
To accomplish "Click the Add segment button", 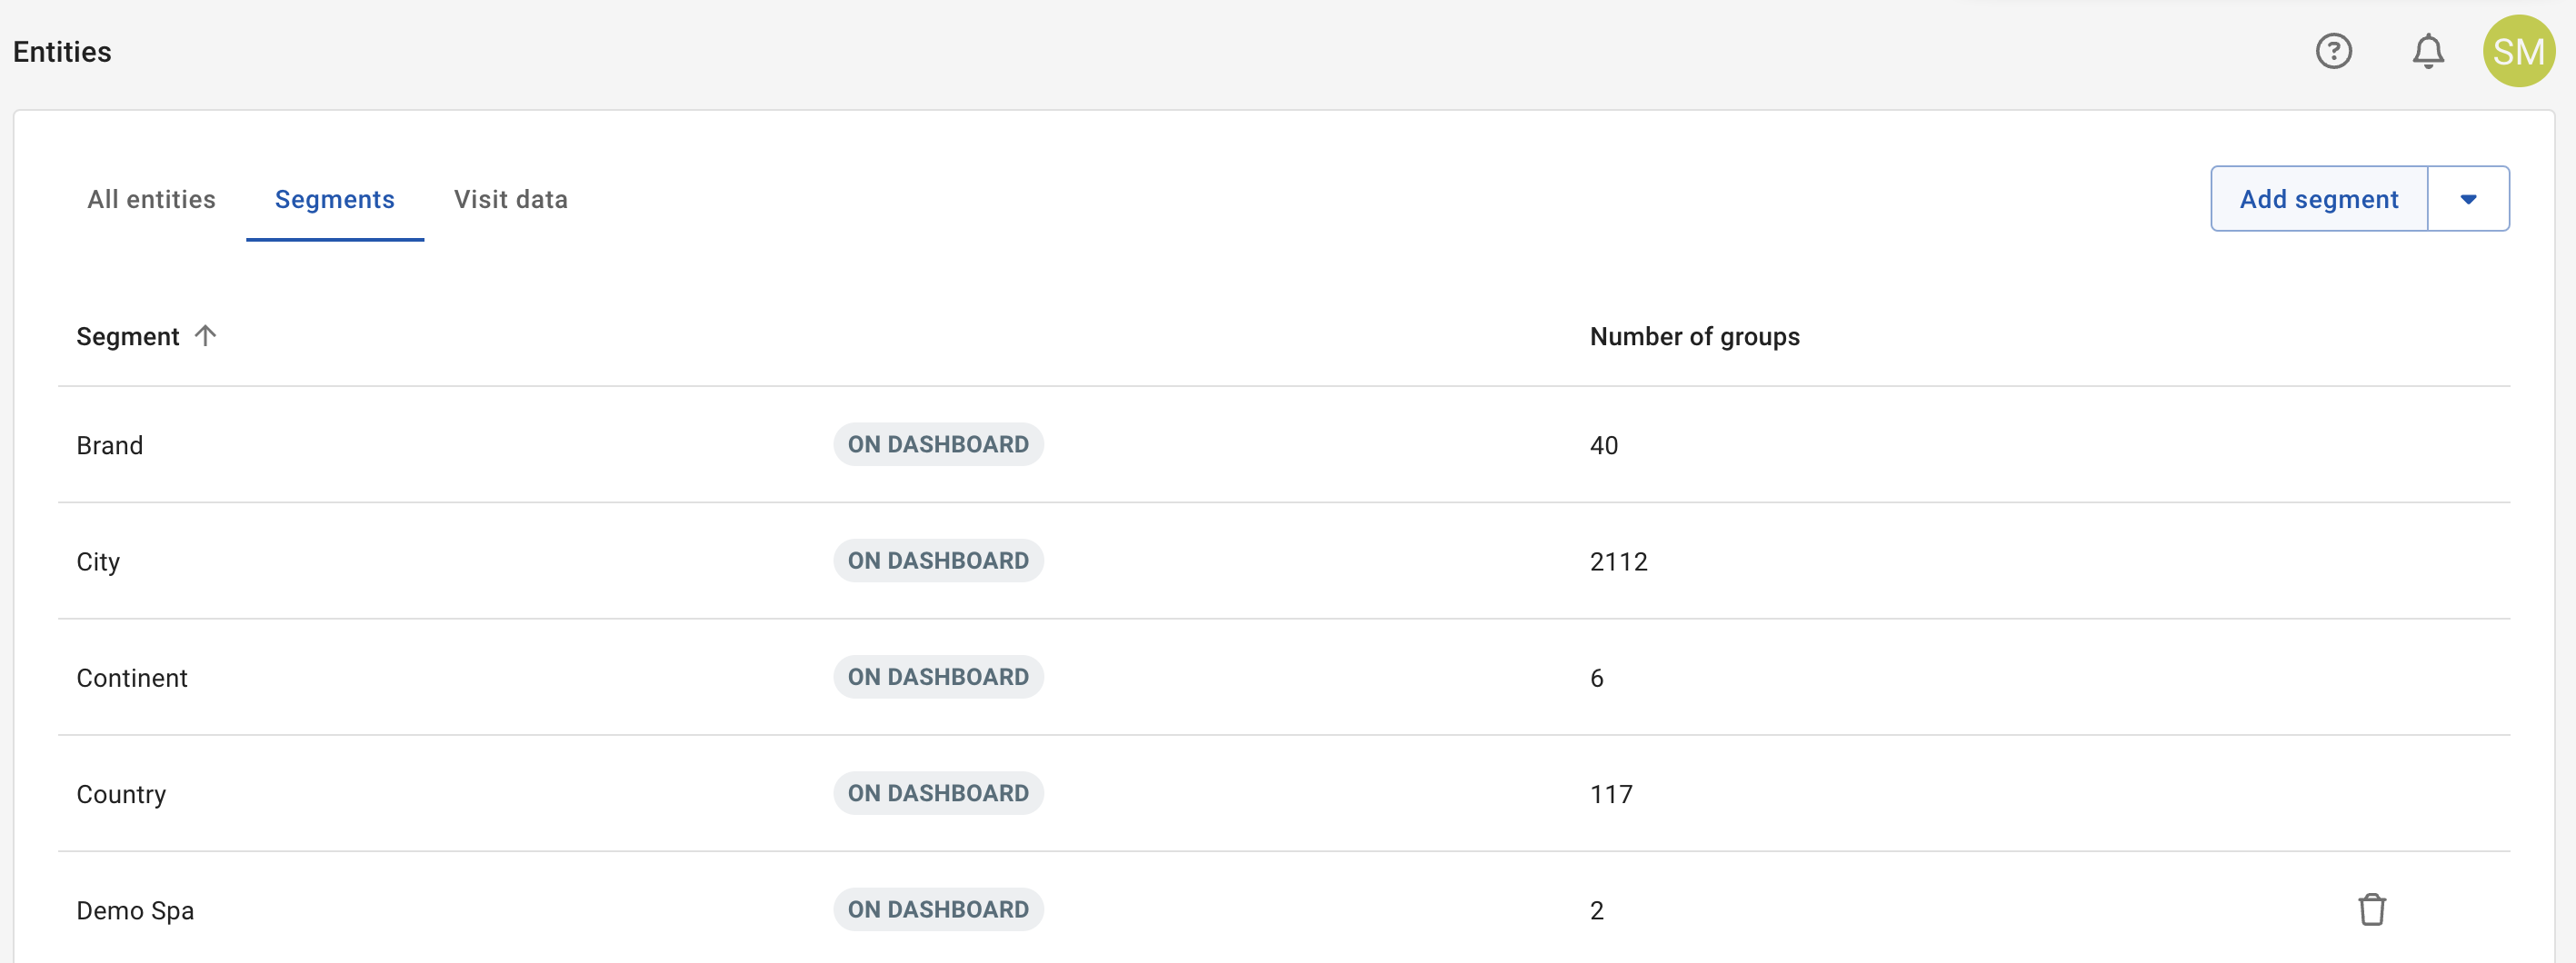I will tap(2318, 199).
